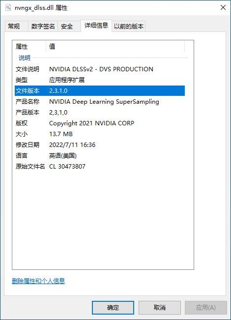This screenshot has width=231, height=320.
Task: Select the 详细信息 tab
Action: point(96,26)
